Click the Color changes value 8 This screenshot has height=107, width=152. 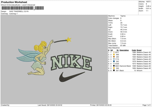[x=121, y=18]
